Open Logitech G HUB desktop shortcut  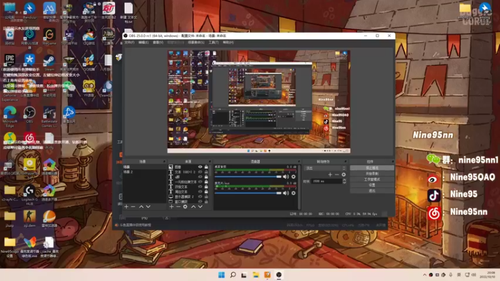[x=29, y=195]
